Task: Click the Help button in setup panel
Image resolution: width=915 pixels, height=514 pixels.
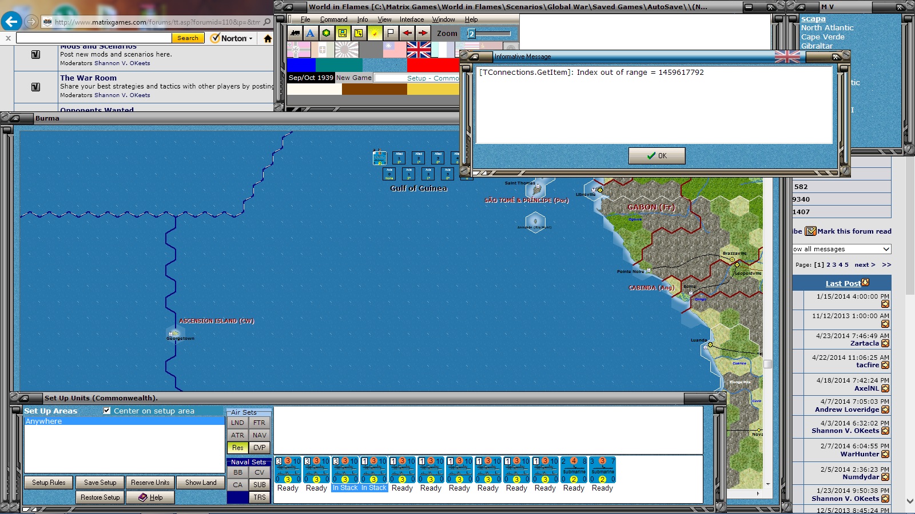Action: point(150,497)
